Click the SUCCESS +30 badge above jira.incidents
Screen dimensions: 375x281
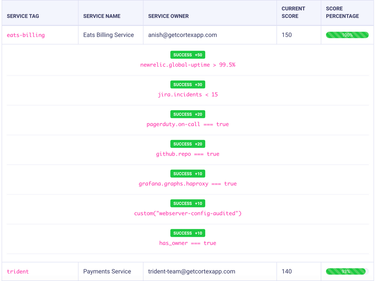point(187,84)
